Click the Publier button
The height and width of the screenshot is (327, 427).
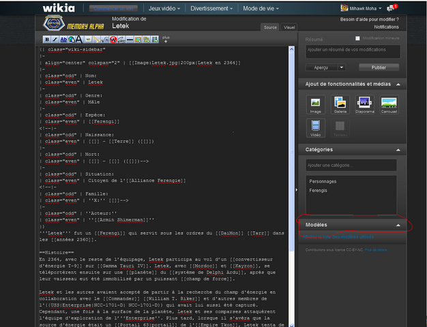pyautogui.click(x=379, y=67)
